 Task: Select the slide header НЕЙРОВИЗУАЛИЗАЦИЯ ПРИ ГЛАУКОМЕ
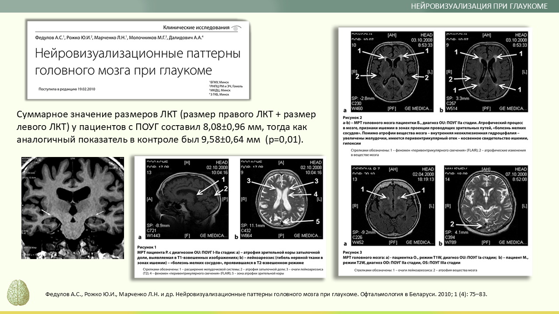tap(479, 6)
